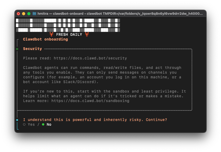Click the green diamond beside the Security heading

(17, 49)
